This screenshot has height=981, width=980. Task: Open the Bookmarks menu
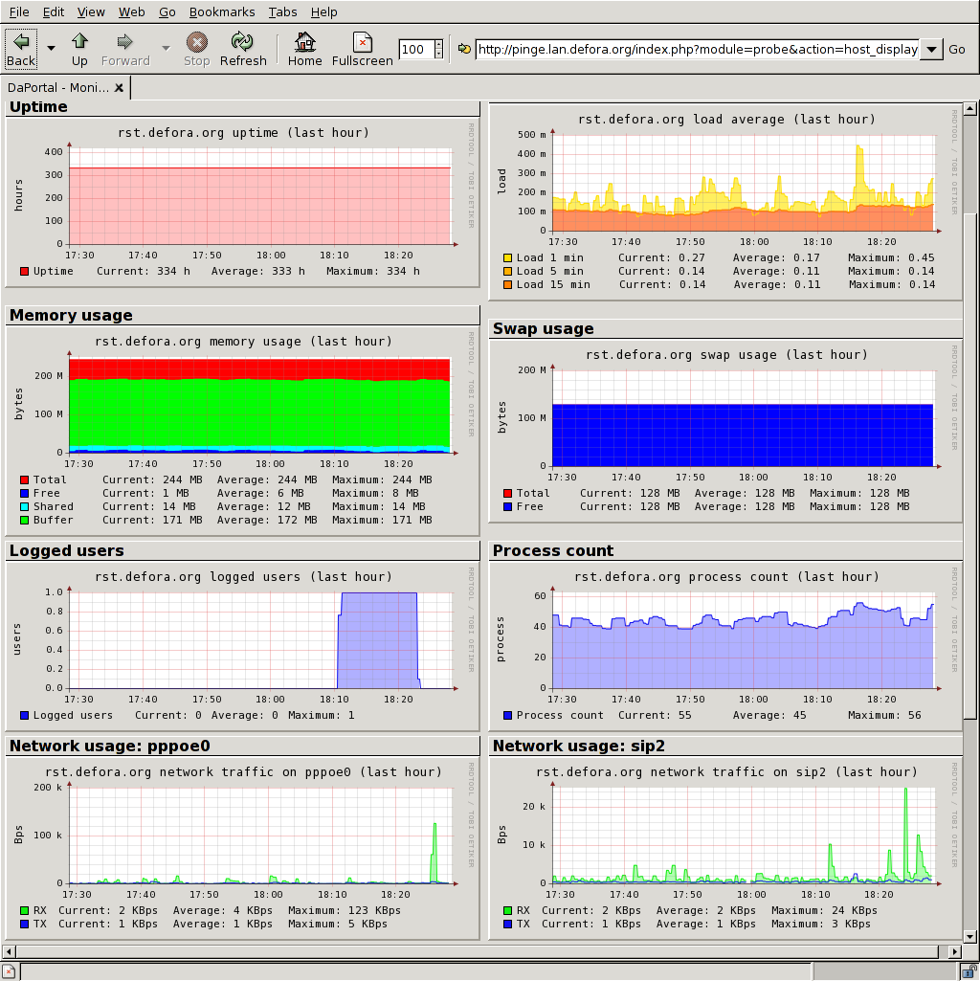222,11
